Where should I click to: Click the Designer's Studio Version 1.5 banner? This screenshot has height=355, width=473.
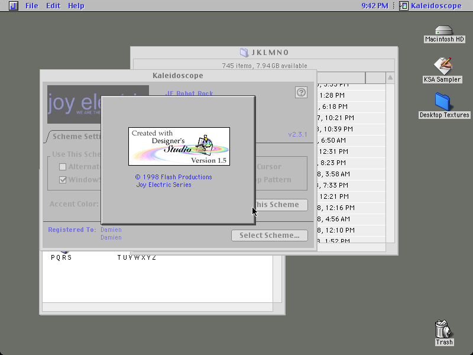coord(179,146)
